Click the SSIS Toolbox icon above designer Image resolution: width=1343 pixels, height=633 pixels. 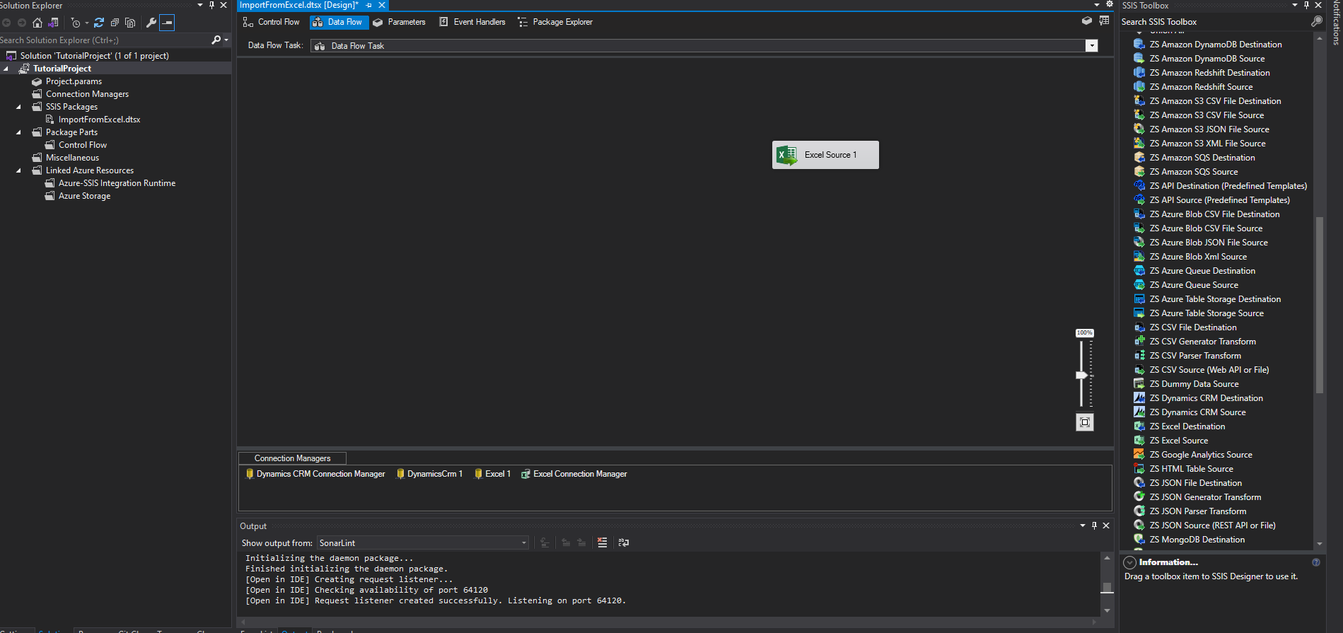pyautogui.click(x=1087, y=21)
